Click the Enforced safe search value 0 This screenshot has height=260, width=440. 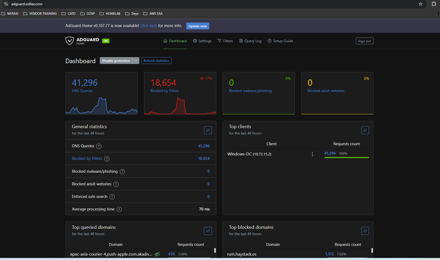pyautogui.click(x=208, y=197)
